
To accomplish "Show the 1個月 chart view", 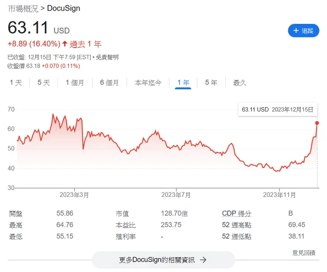I will [x=75, y=83].
